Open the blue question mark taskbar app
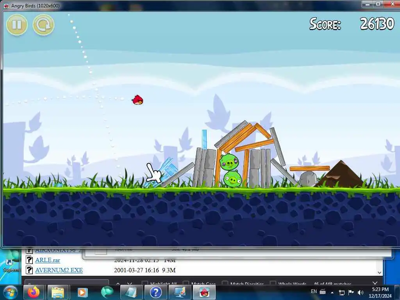Image resolution: width=400 pixels, height=300 pixels. (155, 292)
